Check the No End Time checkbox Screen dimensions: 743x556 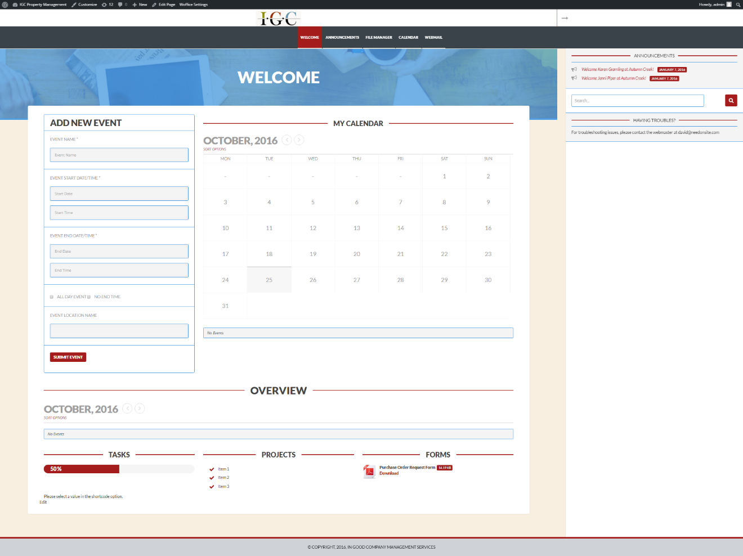tap(89, 297)
